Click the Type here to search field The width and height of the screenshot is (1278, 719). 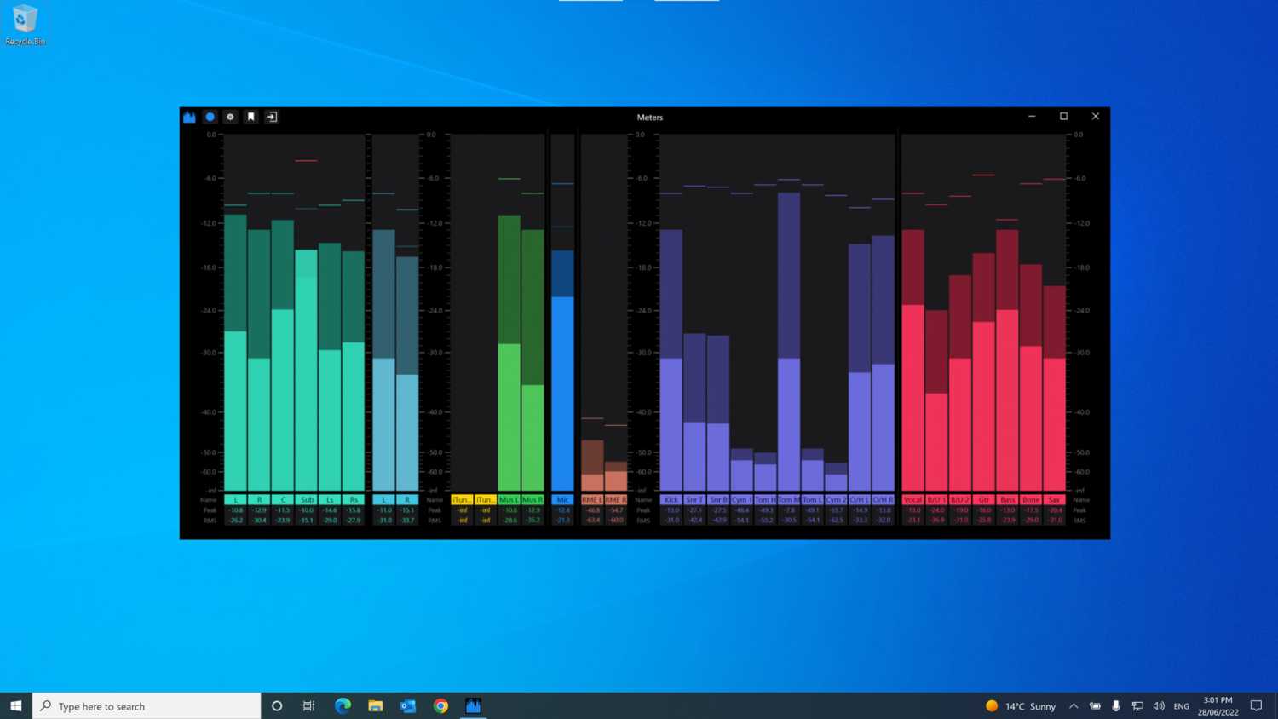point(145,705)
